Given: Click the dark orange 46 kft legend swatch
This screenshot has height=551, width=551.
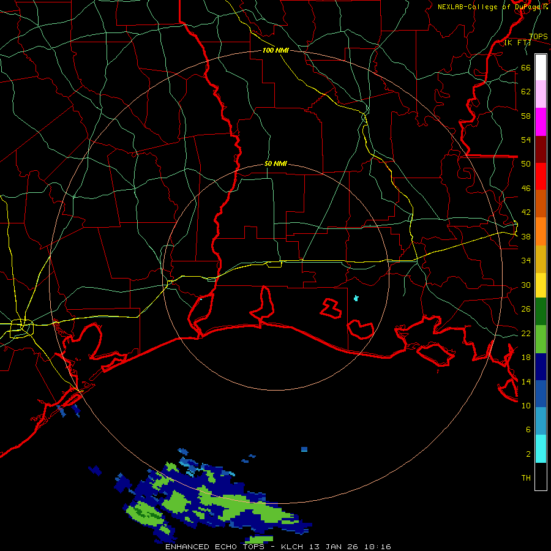Looking at the screenshot, I should 541,203.
